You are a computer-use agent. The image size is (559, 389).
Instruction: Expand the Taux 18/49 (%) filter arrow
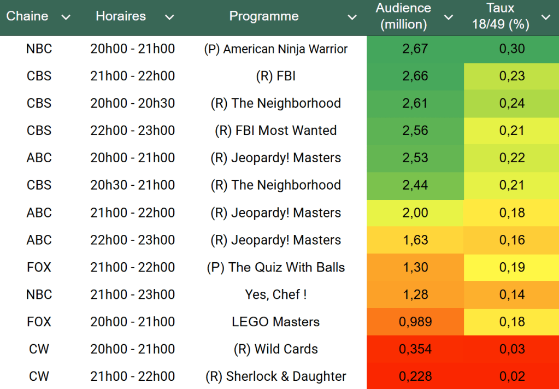coord(545,17)
